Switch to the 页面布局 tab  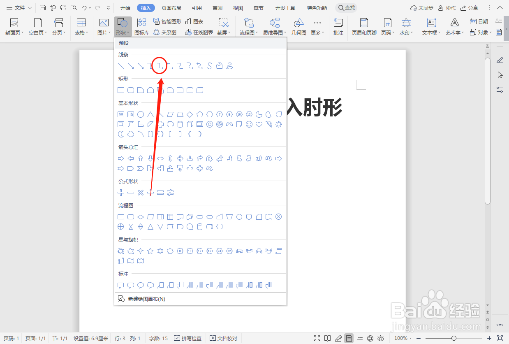tap(171, 8)
